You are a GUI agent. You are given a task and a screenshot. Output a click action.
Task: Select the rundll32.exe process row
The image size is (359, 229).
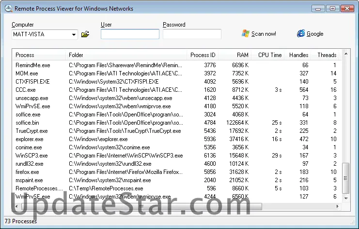[177, 164]
